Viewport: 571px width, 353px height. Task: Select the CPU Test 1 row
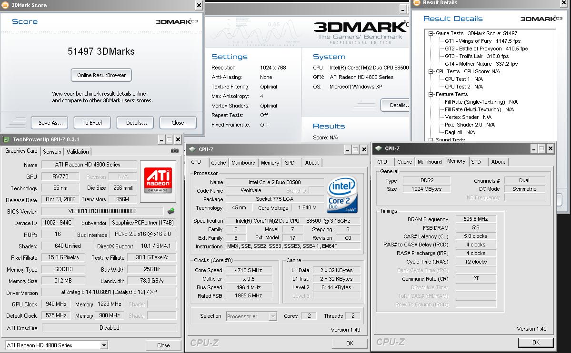click(463, 79)
